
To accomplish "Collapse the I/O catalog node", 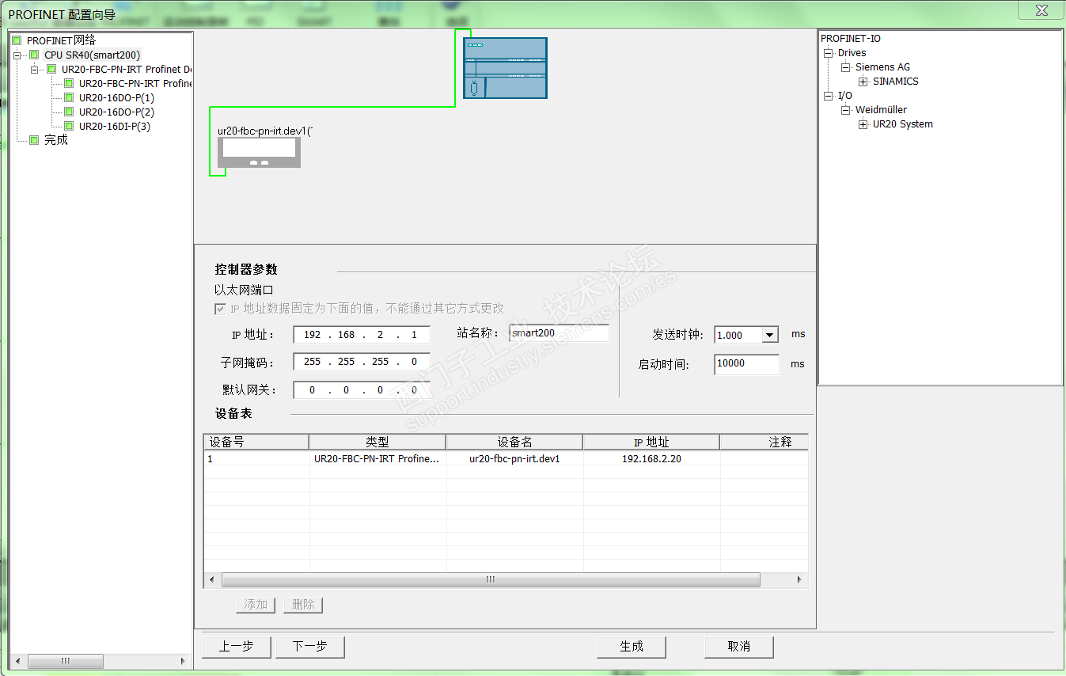I will [828, 96].
